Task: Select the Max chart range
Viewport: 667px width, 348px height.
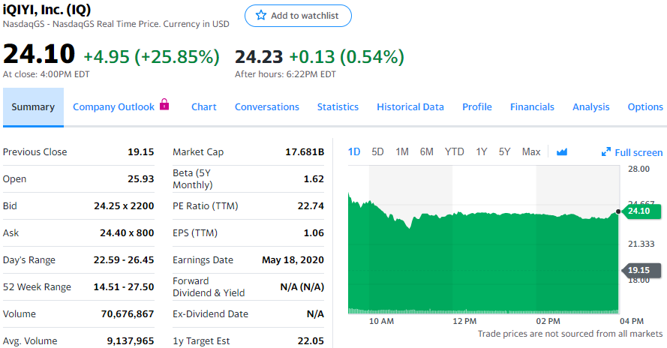Action: pos(531,152)
